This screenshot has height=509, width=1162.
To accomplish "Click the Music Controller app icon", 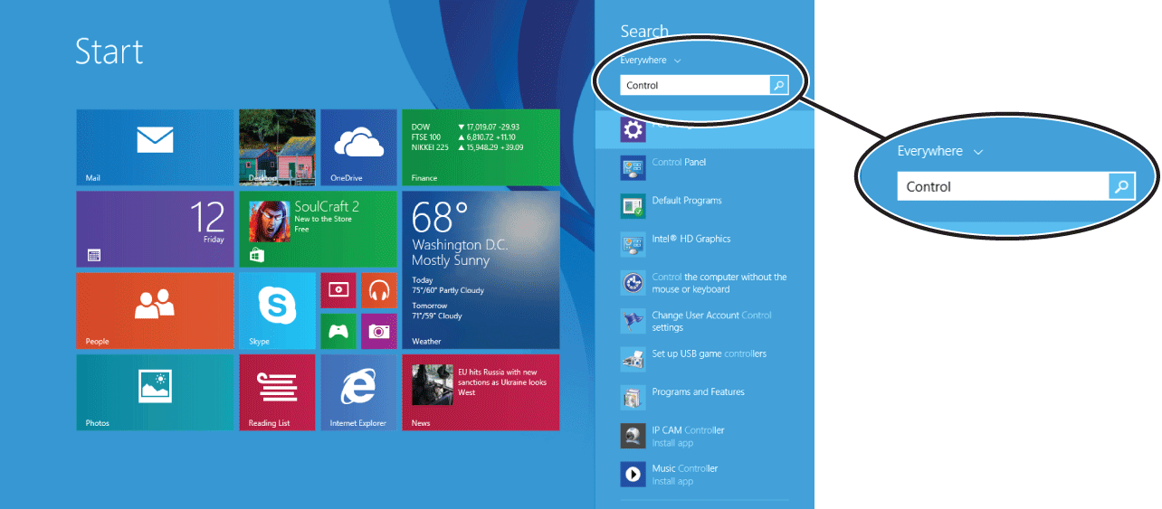I will pos(633,475).
